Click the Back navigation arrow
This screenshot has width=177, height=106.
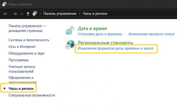(5, 14)
